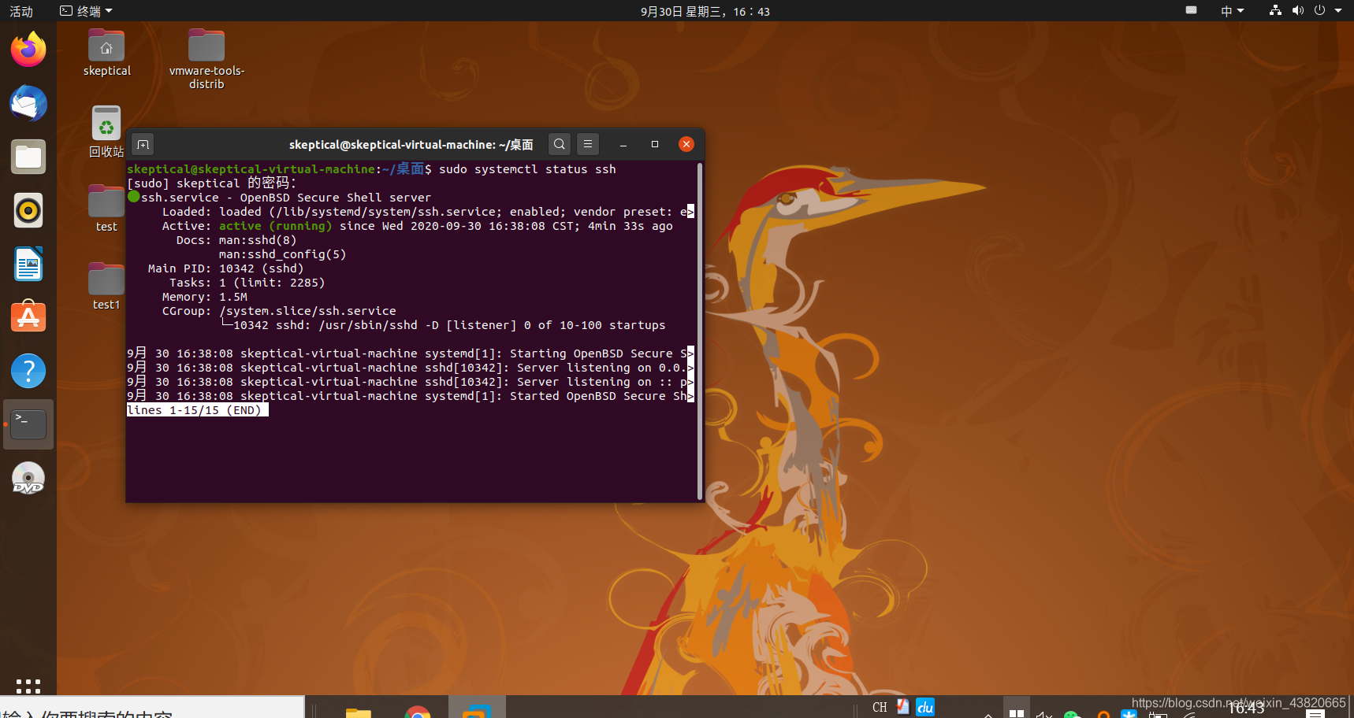The image size is (1354, 718).
Task: Open the date and time clock menu
Action: (705, 11)
